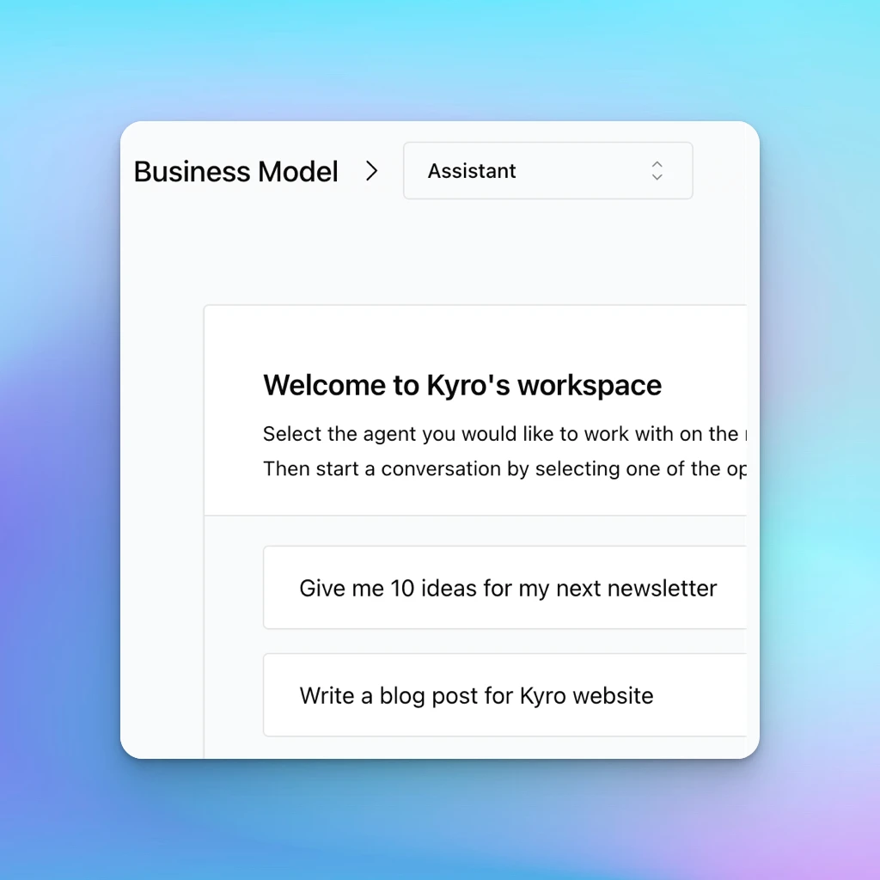The height and width of the screenshot is (880, 880).
Task: Open the Assistant agent dropdown
Action: pos(547,170)
